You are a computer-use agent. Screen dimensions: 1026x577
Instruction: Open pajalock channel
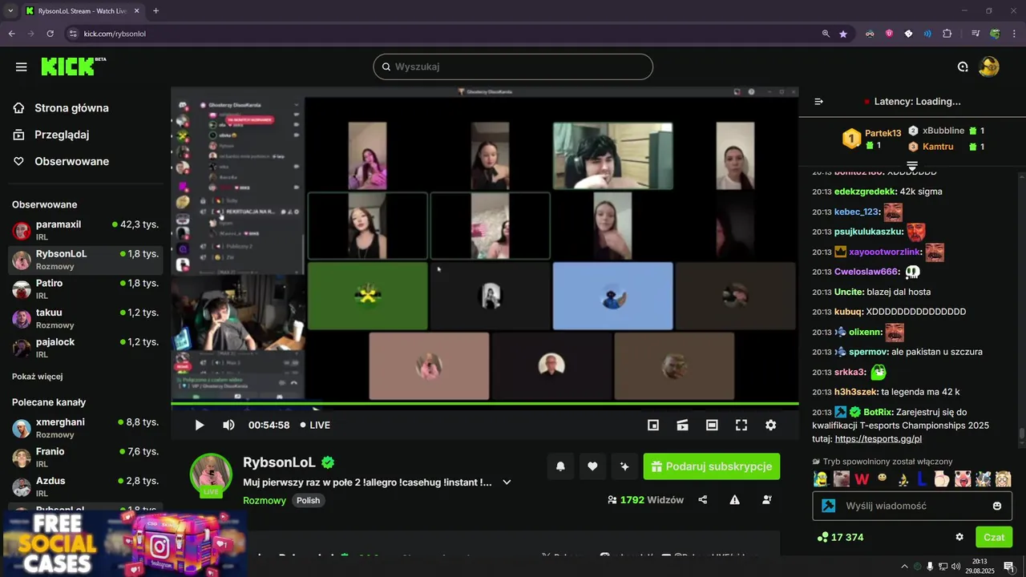pyautogui.click(x=85, y=348)
